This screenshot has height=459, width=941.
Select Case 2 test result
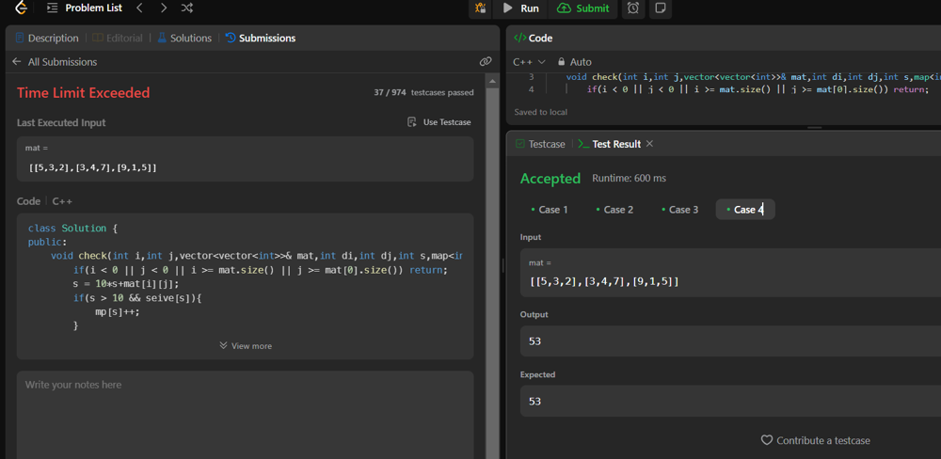point(614,210)
